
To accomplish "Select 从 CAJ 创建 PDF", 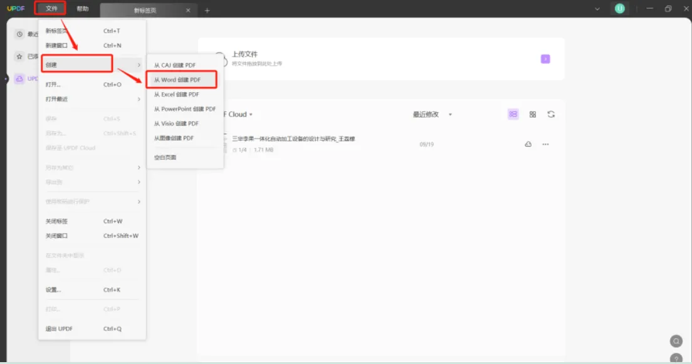I will [184, 65].
